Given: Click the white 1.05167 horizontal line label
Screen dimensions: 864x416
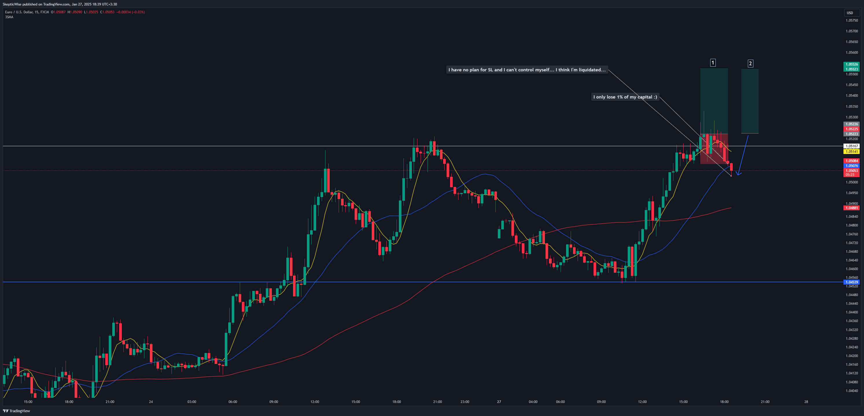Looking at the screenshot, I should point(851,146).
